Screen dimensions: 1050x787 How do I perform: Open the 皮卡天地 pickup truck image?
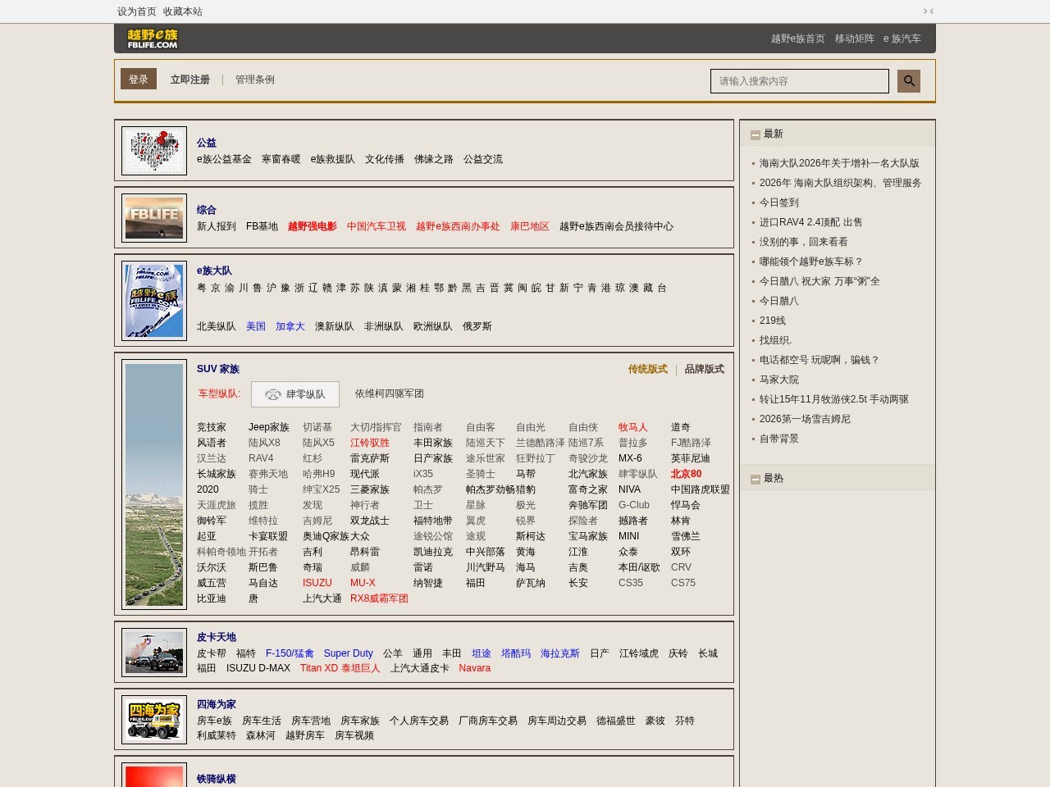pos(154,653)
